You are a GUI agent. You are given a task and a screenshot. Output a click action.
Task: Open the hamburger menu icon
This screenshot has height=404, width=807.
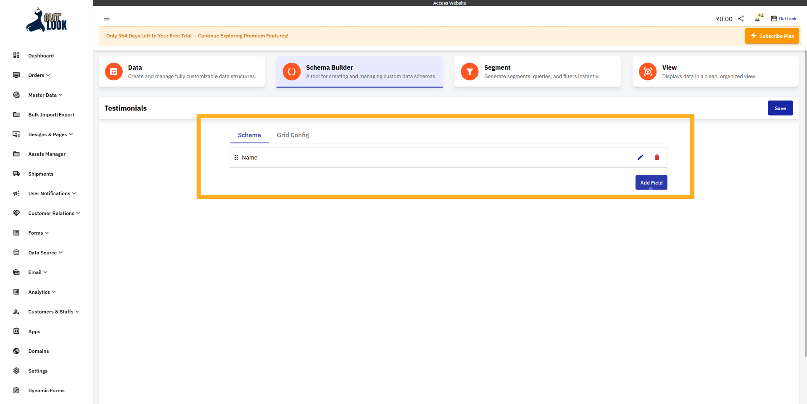[x=107, y=18]
